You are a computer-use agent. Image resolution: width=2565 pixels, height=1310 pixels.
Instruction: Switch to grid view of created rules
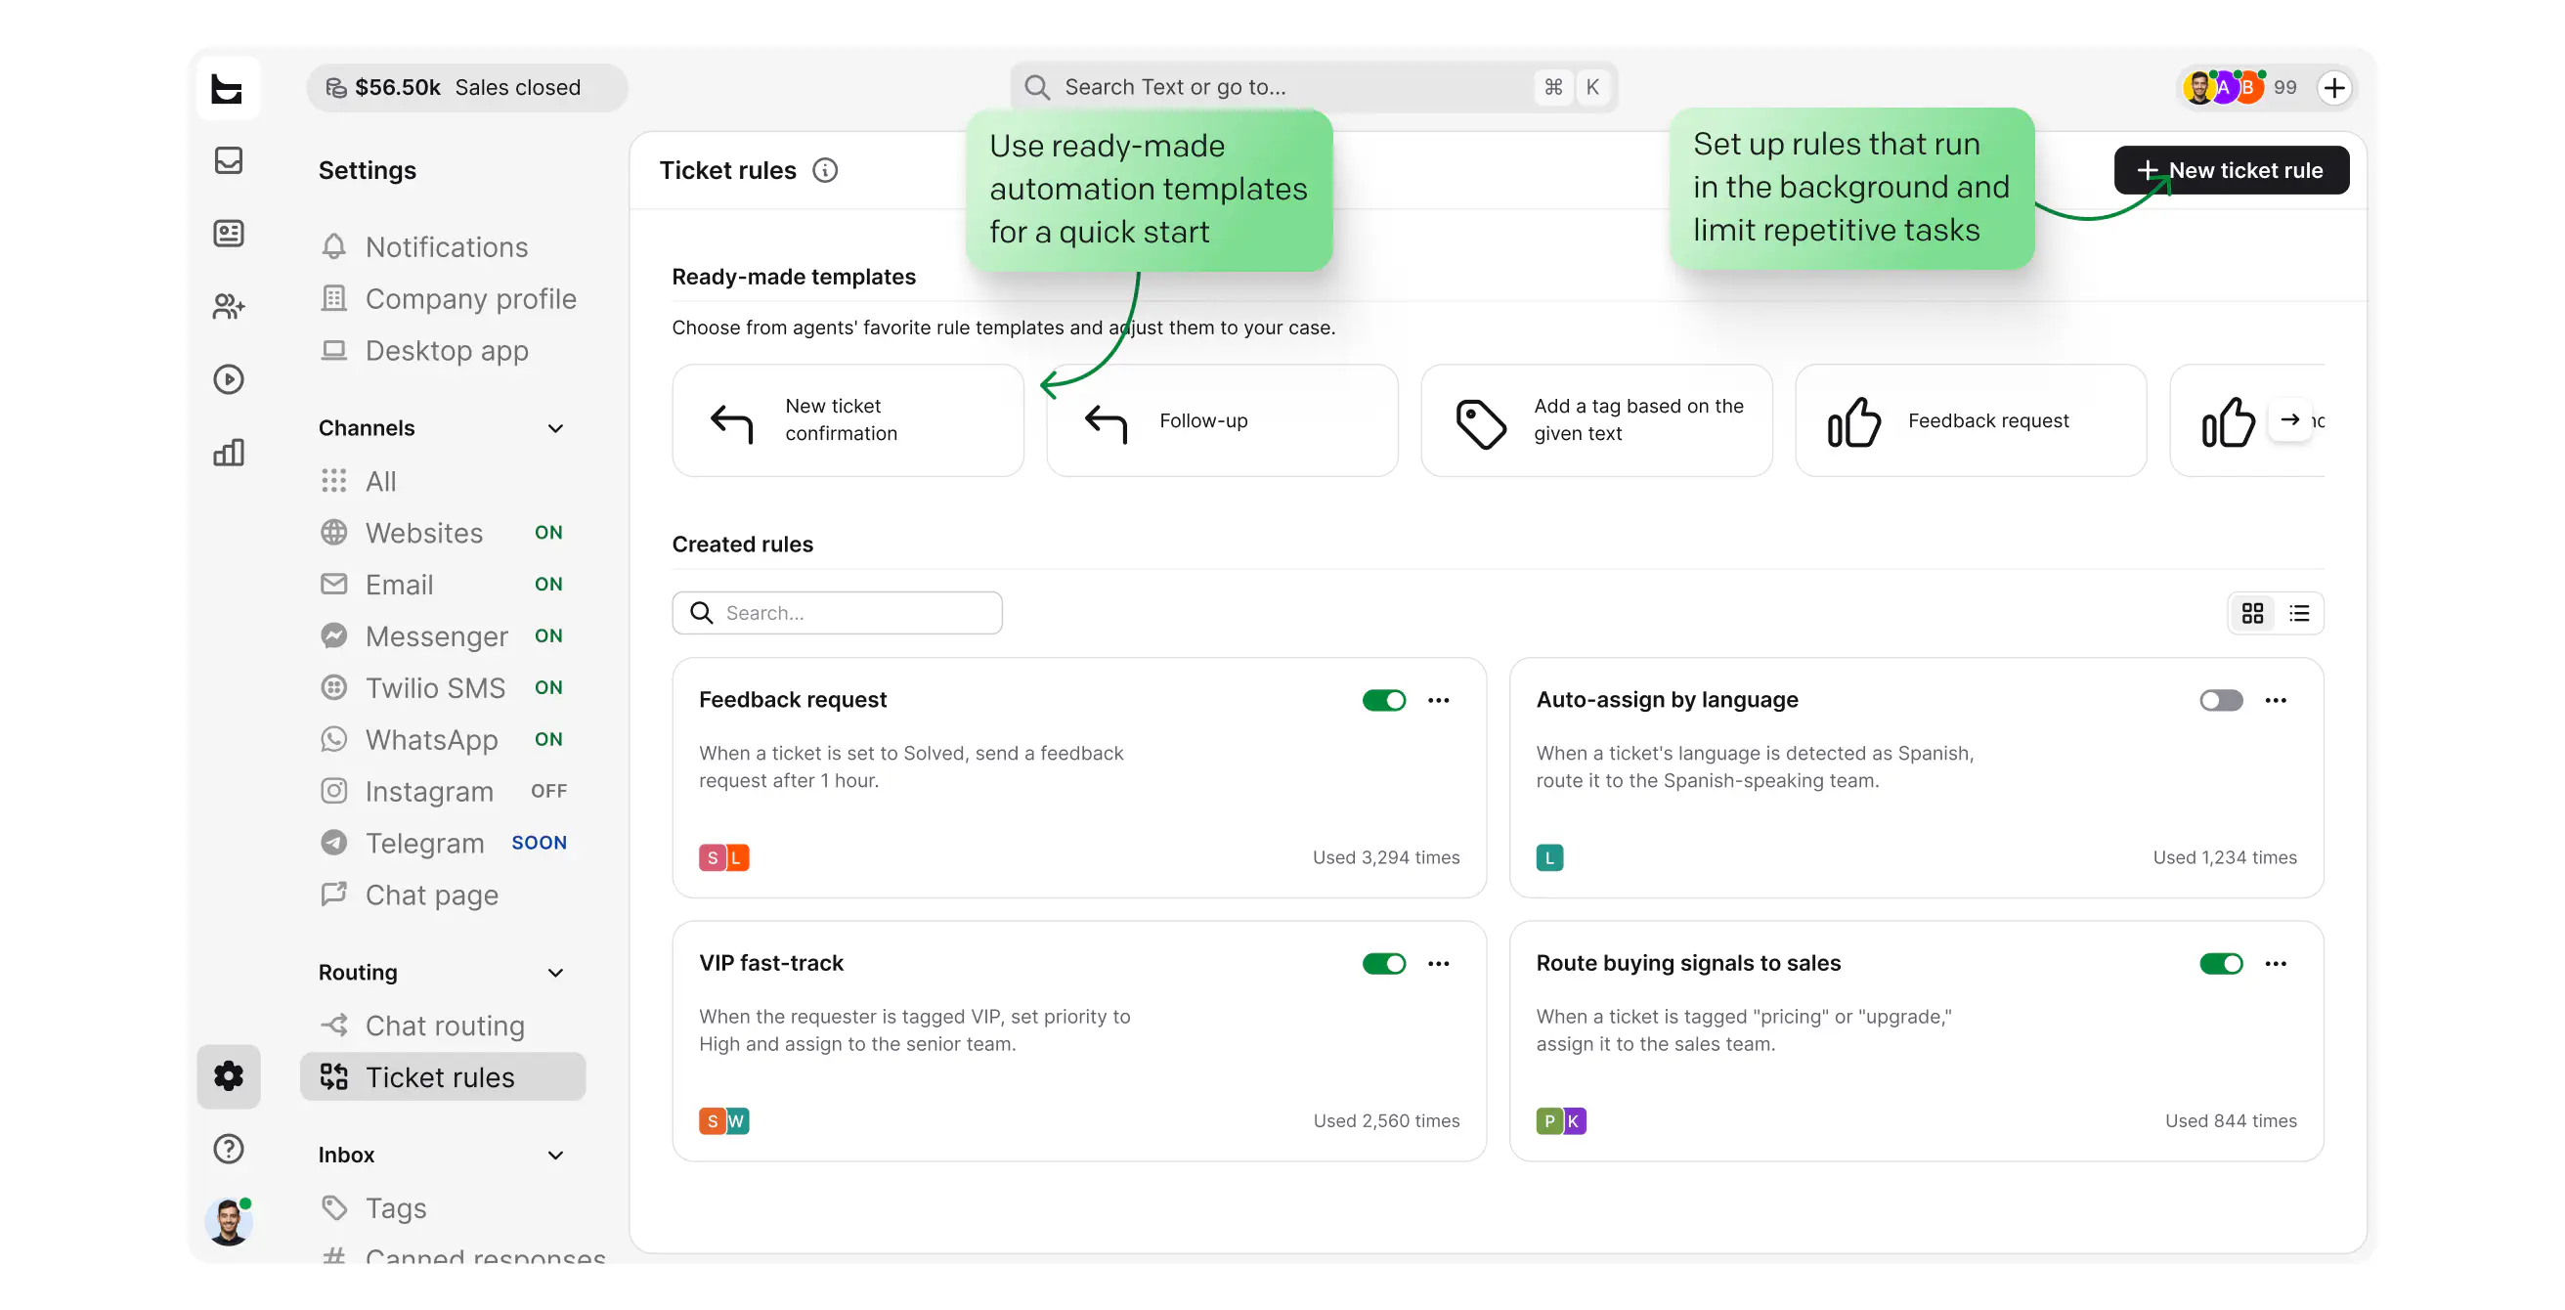coord(2252,613)
